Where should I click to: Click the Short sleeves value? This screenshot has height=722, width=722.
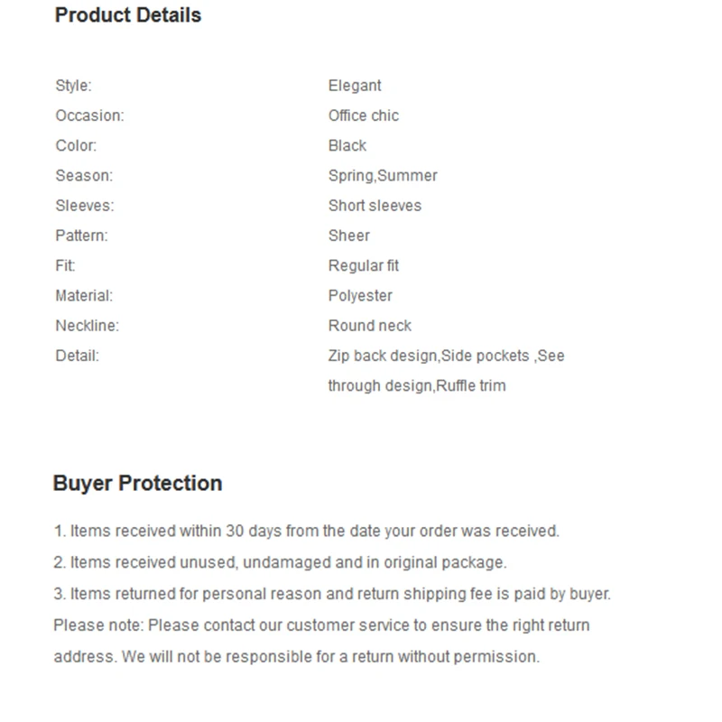pyautogui.click(x=375, y=206)
